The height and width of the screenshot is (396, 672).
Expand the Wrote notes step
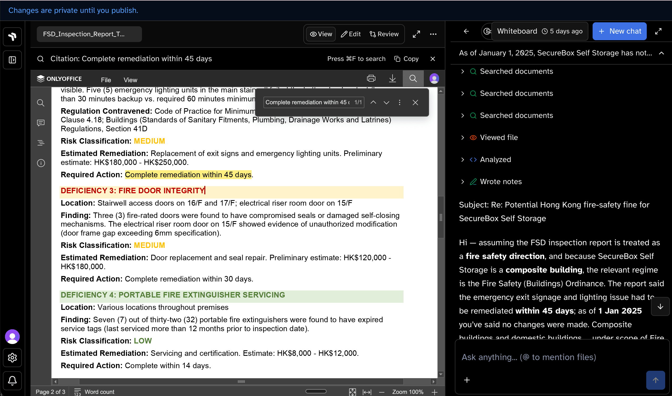pyautogui.click(x=463, y=182)
